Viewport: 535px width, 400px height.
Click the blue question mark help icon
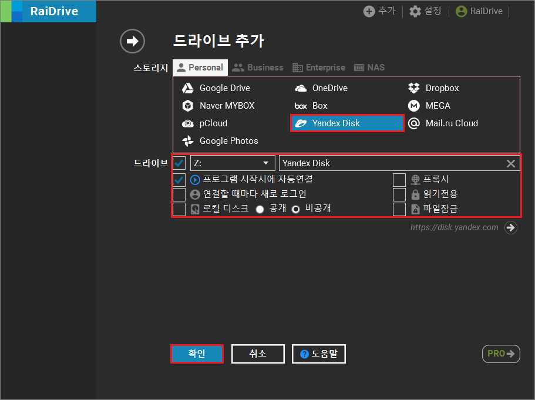[x=304, y=354]
